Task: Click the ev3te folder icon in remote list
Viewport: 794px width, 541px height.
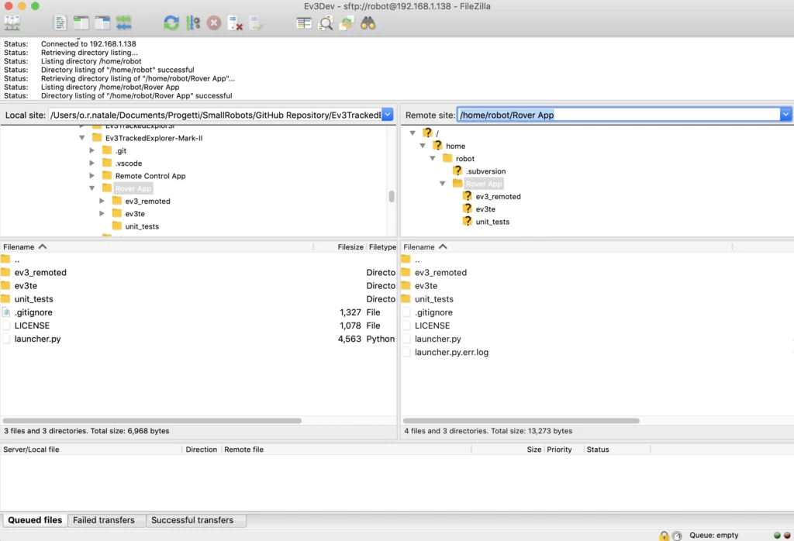Action: pyautogui.click(x=406, y=285)
